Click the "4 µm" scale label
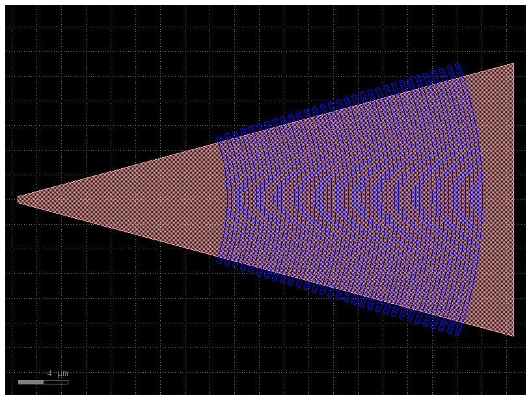Viewport: 531px width, 400px height. pyautogui.click(x=57, y=373)
